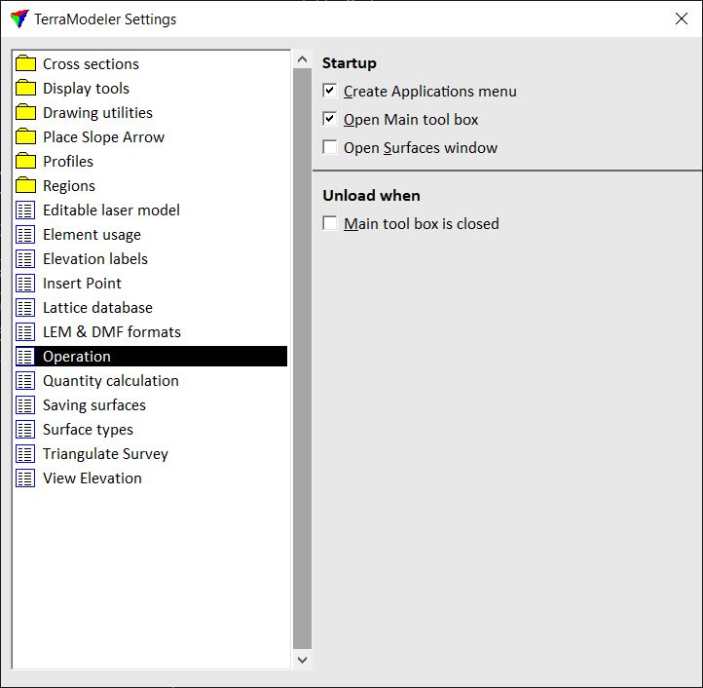Disable Create Applications menu checkbox

coord(331,92)
